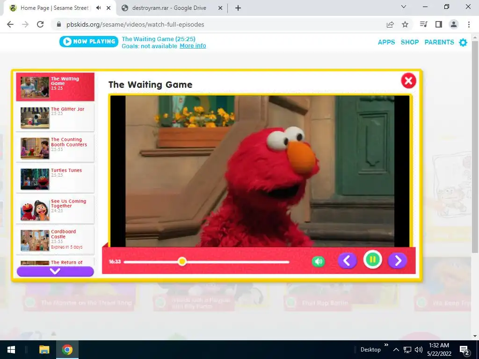Mute the video using the green speaker icon
479x359 pixels.
(x=318, y=261)
